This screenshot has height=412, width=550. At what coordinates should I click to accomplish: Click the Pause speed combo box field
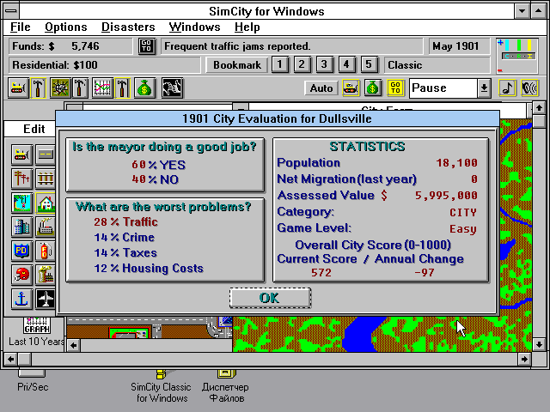pos(443,88)
